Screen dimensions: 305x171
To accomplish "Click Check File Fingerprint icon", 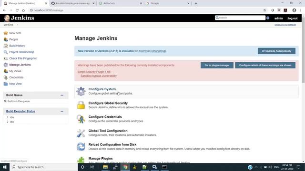I will tap(6, 58).
